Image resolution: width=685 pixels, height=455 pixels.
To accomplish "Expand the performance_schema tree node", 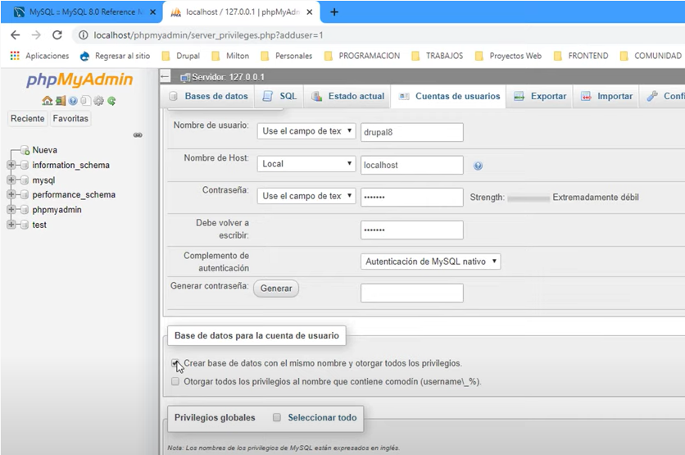I will [11, 194].
